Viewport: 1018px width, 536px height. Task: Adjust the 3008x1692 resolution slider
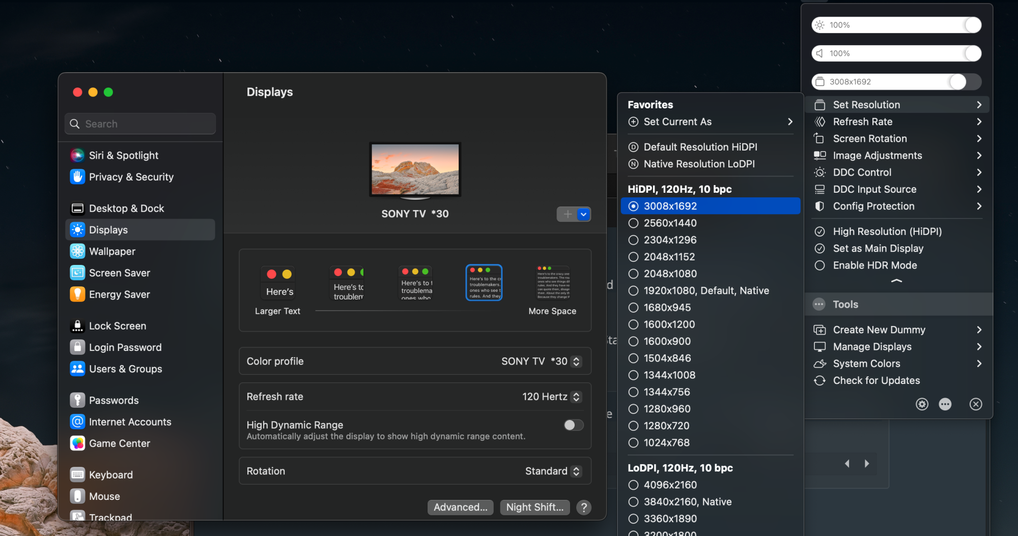tap(897, 82)
